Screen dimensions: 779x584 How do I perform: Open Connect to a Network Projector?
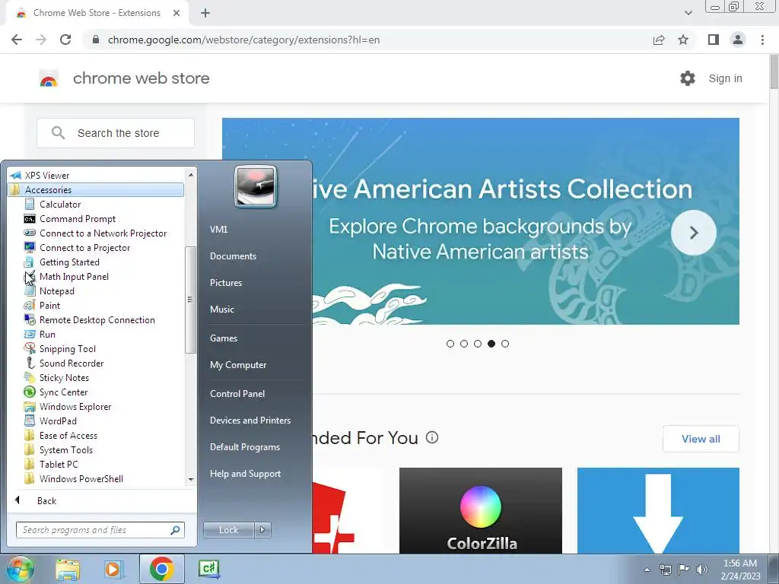tap(103, 233)
